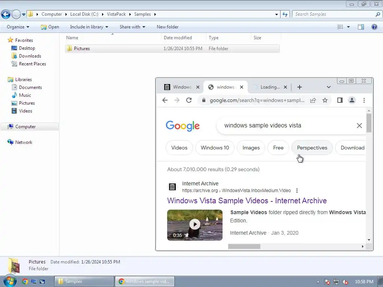Click Local Disk (C:) breadcrumb

point(84,14)
